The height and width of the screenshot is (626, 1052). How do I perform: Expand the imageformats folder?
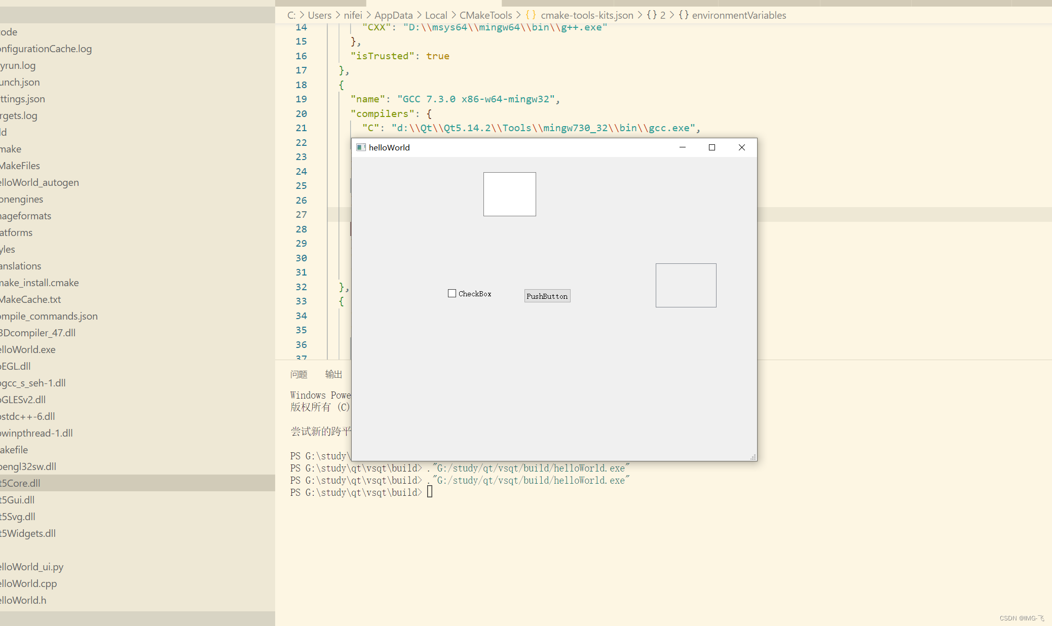tap(137, 216)
